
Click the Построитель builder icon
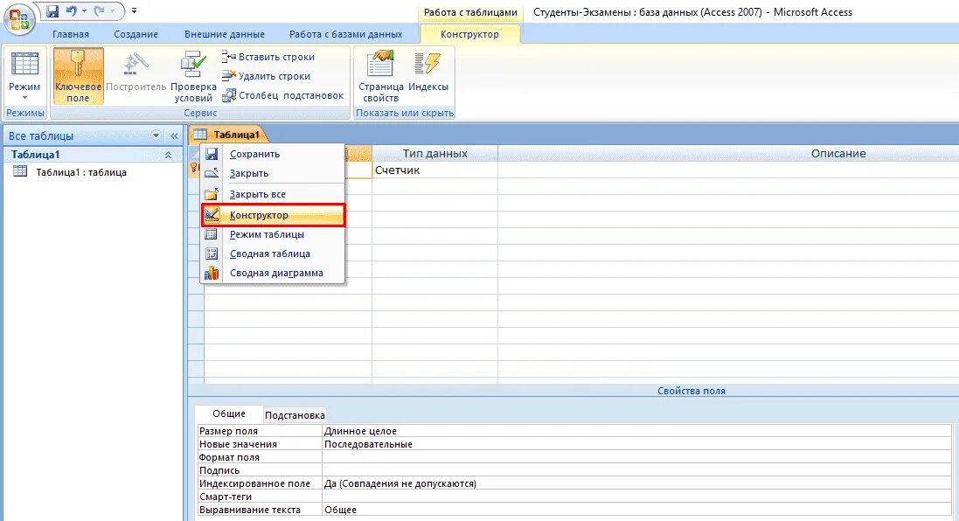pyautogui.click(x=136, y=64)
